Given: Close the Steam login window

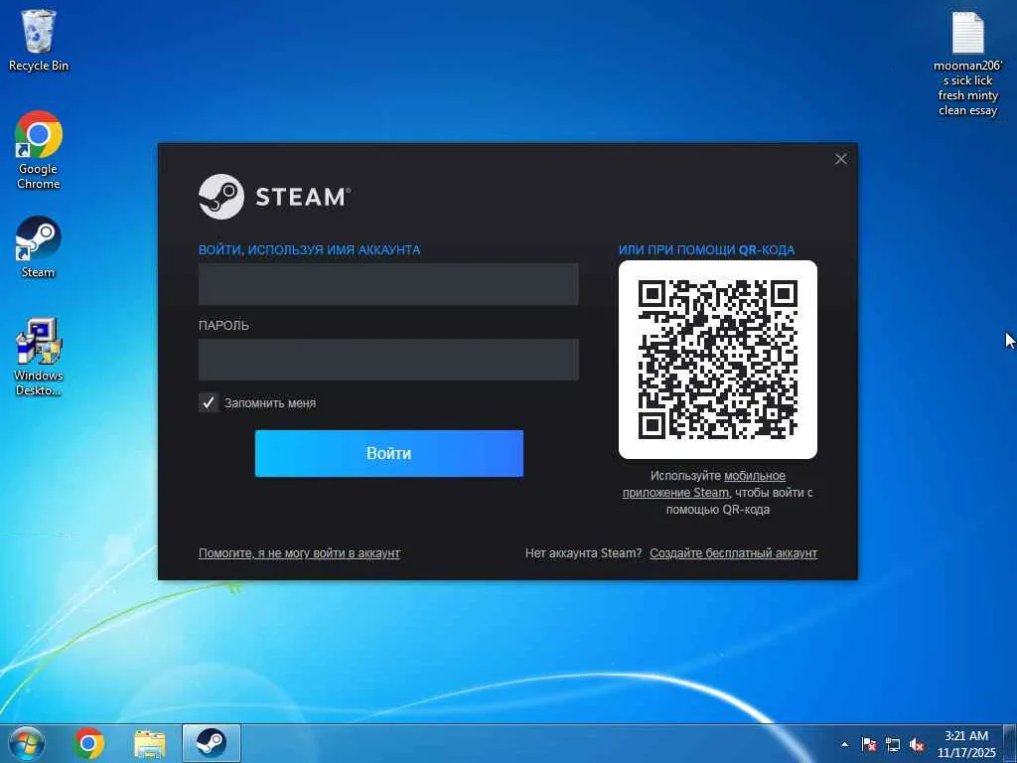Looking at the screenshot, I should (841, 159).
